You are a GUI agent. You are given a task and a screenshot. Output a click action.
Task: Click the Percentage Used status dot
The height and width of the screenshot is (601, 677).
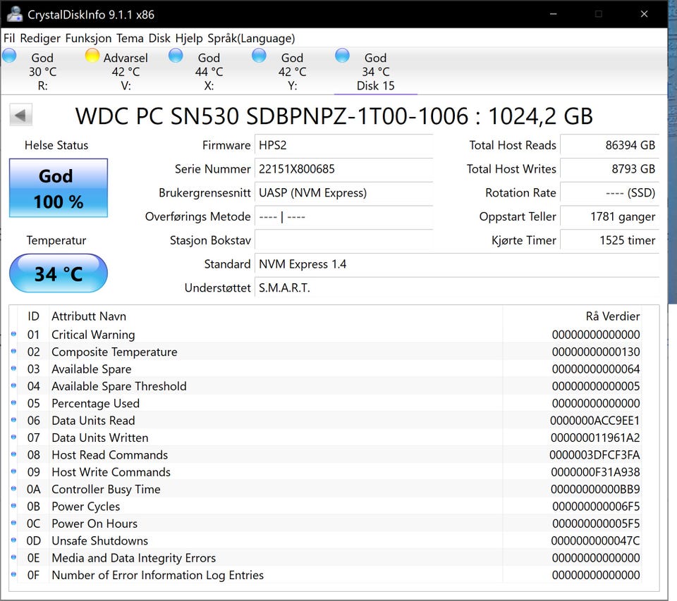pyautogui.click(x=14, y=403)
